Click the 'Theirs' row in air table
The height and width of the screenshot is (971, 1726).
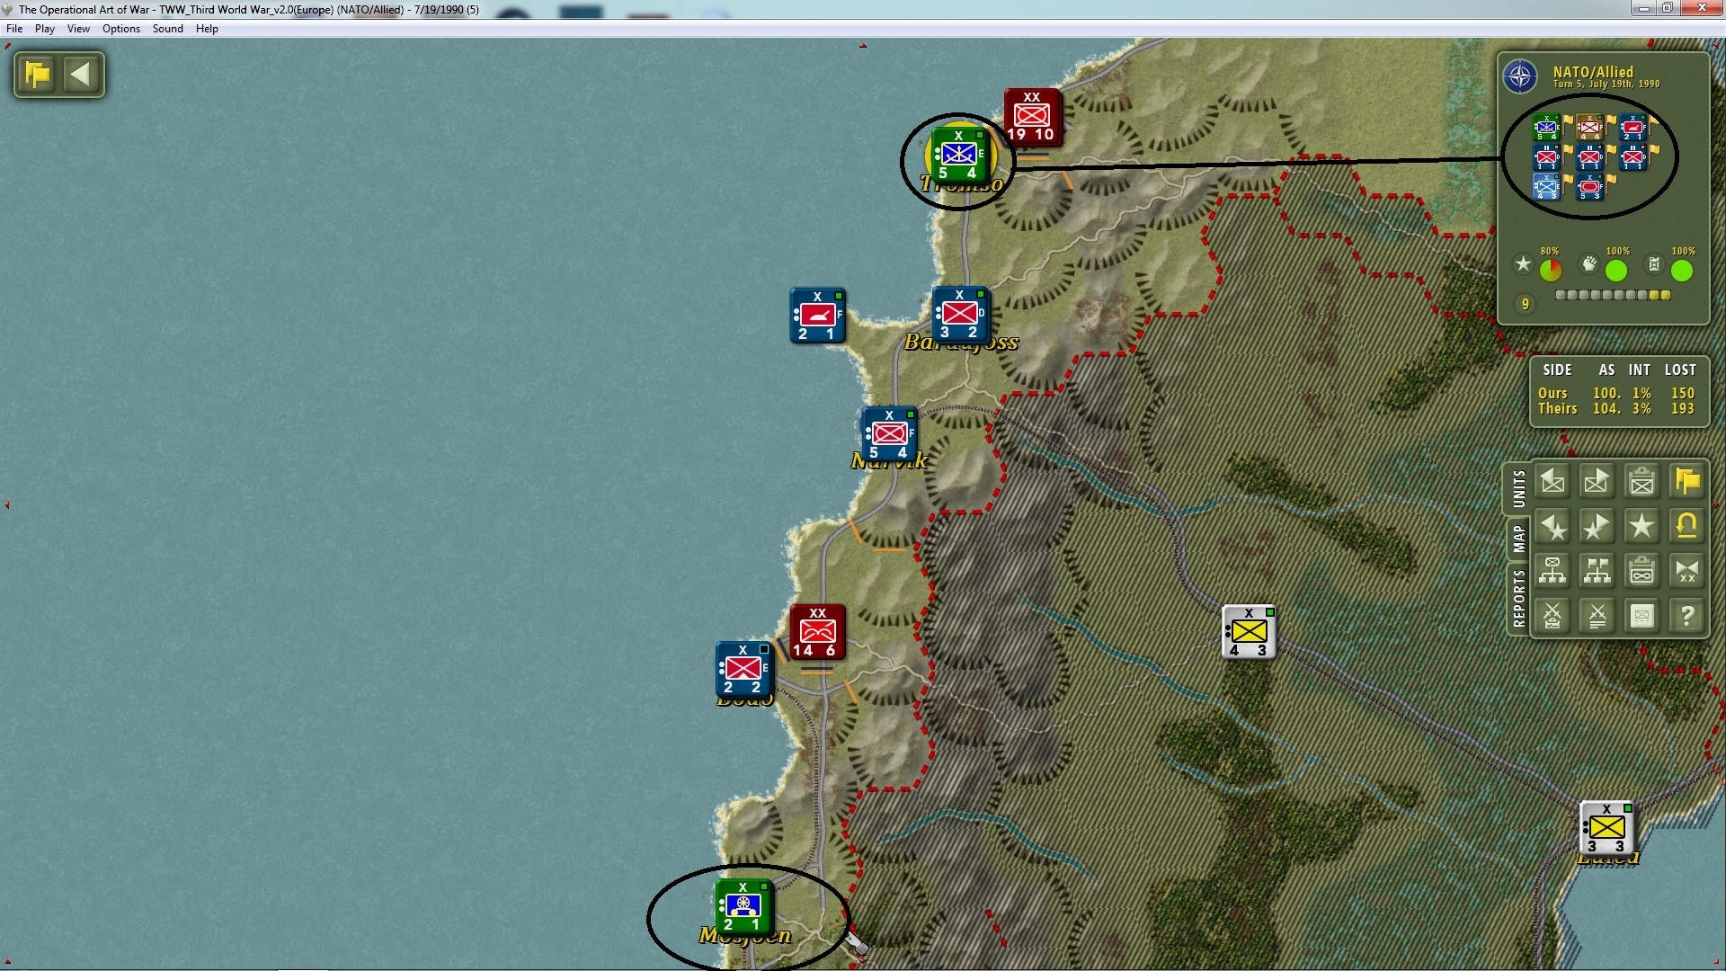pos(1616,408)
